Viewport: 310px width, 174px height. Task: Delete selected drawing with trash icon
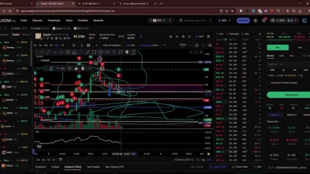tap(83, 69)
